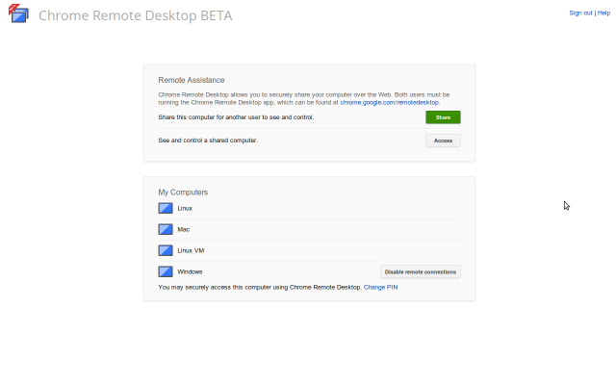Disable remote connections for this computer
616x385 pixels.
click(421, 271)
